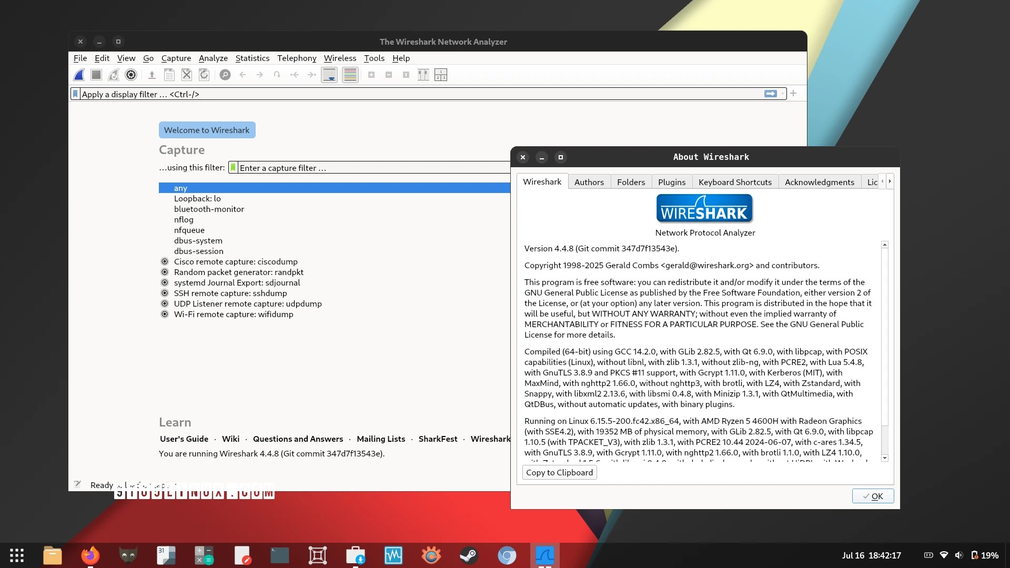The height and width of the screenshot is (568, 1010).
Task: Open capture filter bookmark dropdown
Action: coord(233,167)
